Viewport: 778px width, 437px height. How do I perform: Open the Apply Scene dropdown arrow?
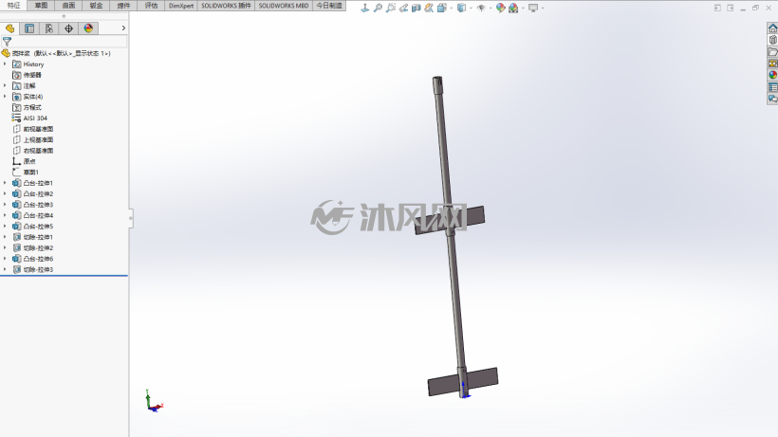(x=523, y=8)
